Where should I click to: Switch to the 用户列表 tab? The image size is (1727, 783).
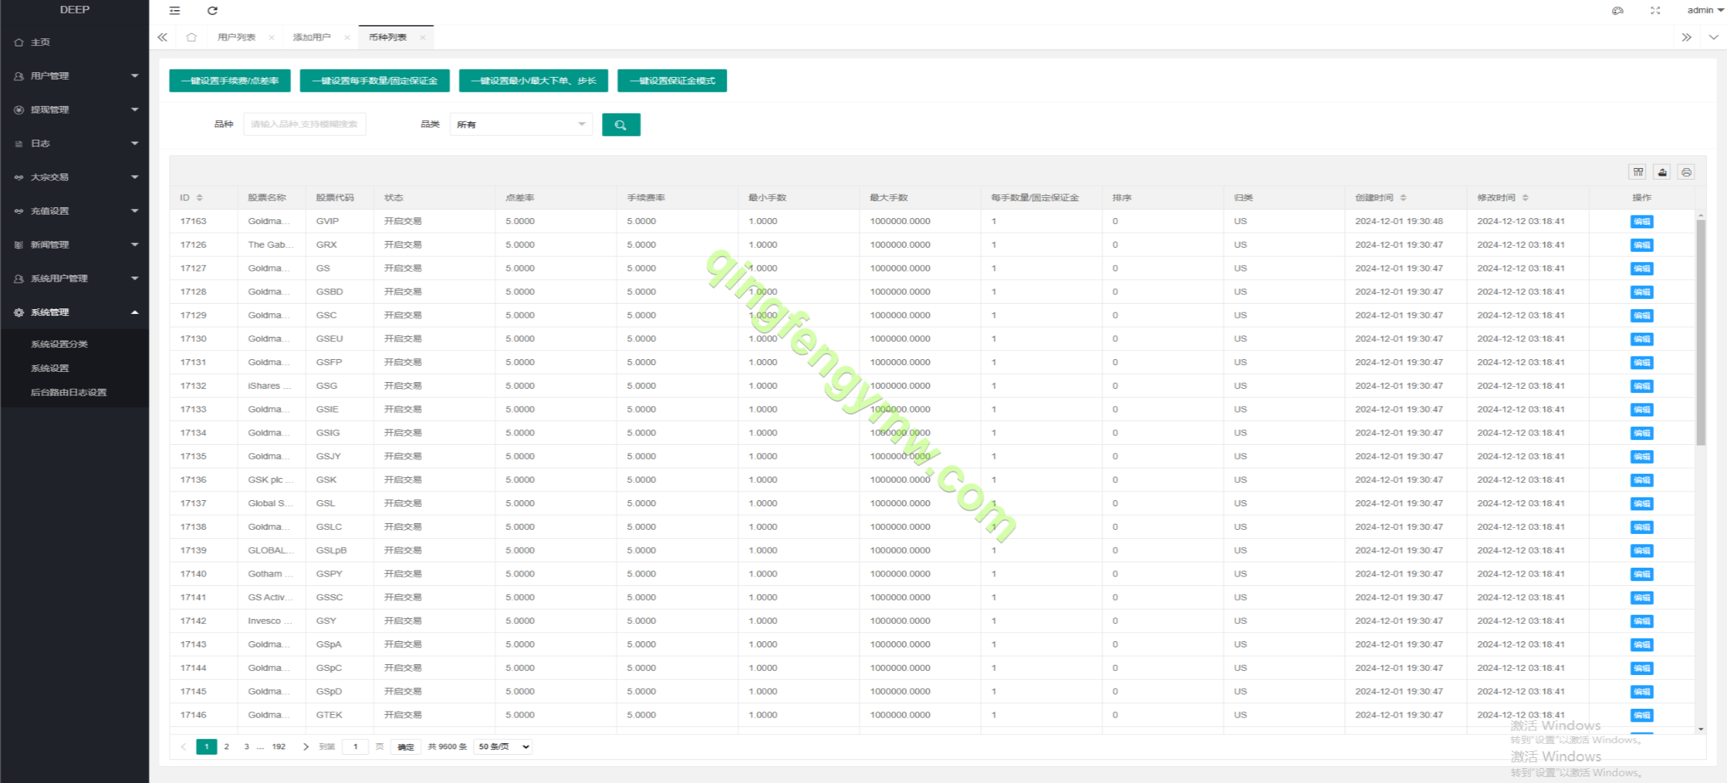[x=237, y=37]
